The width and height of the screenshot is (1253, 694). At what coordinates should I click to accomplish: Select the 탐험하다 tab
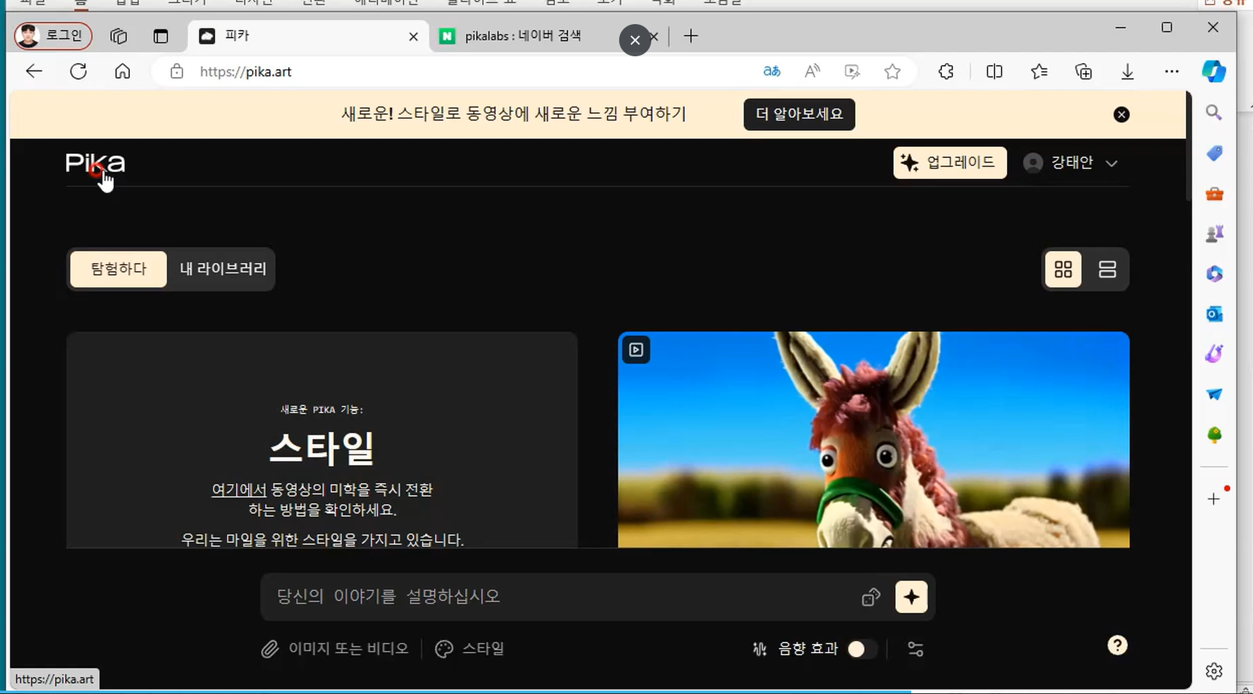coord(119,269)
